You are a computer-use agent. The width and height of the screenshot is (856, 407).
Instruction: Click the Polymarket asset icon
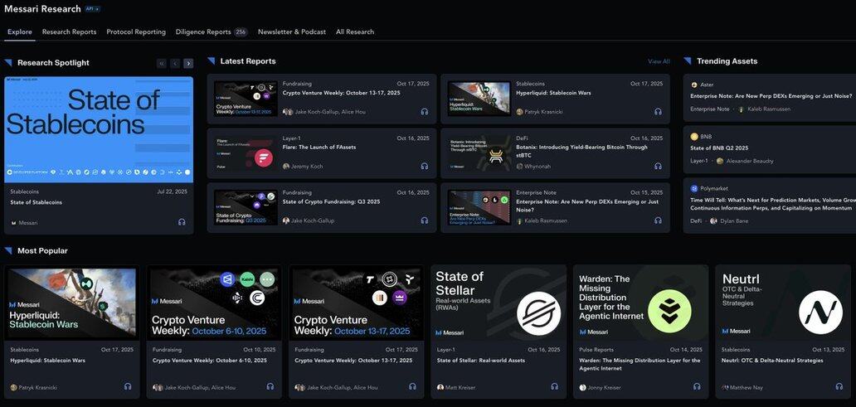694,188
